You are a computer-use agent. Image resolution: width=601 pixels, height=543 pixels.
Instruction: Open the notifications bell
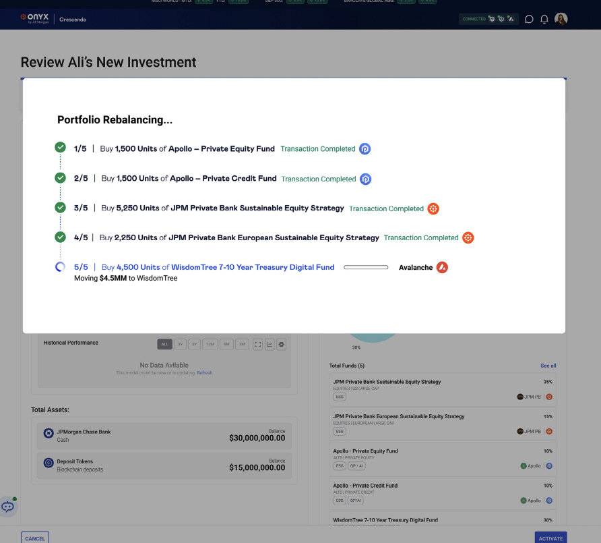[x=544, y=19]
